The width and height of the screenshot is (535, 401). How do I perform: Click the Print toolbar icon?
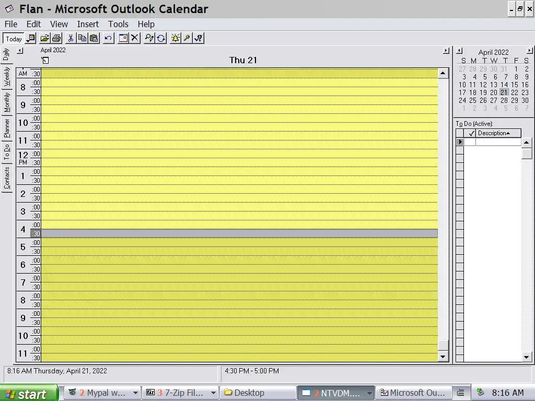coord(56,39)
